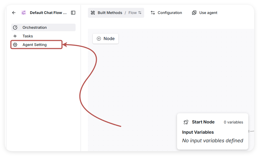259x156 pixels.
Task: Switch method via the Flow swap arrows
Action: (140, 13)
